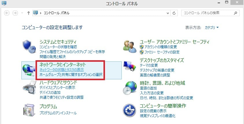Open デスクトップのカスタマイズ category heading

coord(162,60)
